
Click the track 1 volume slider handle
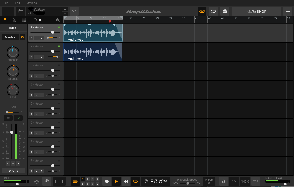click(x=53, y=32)
